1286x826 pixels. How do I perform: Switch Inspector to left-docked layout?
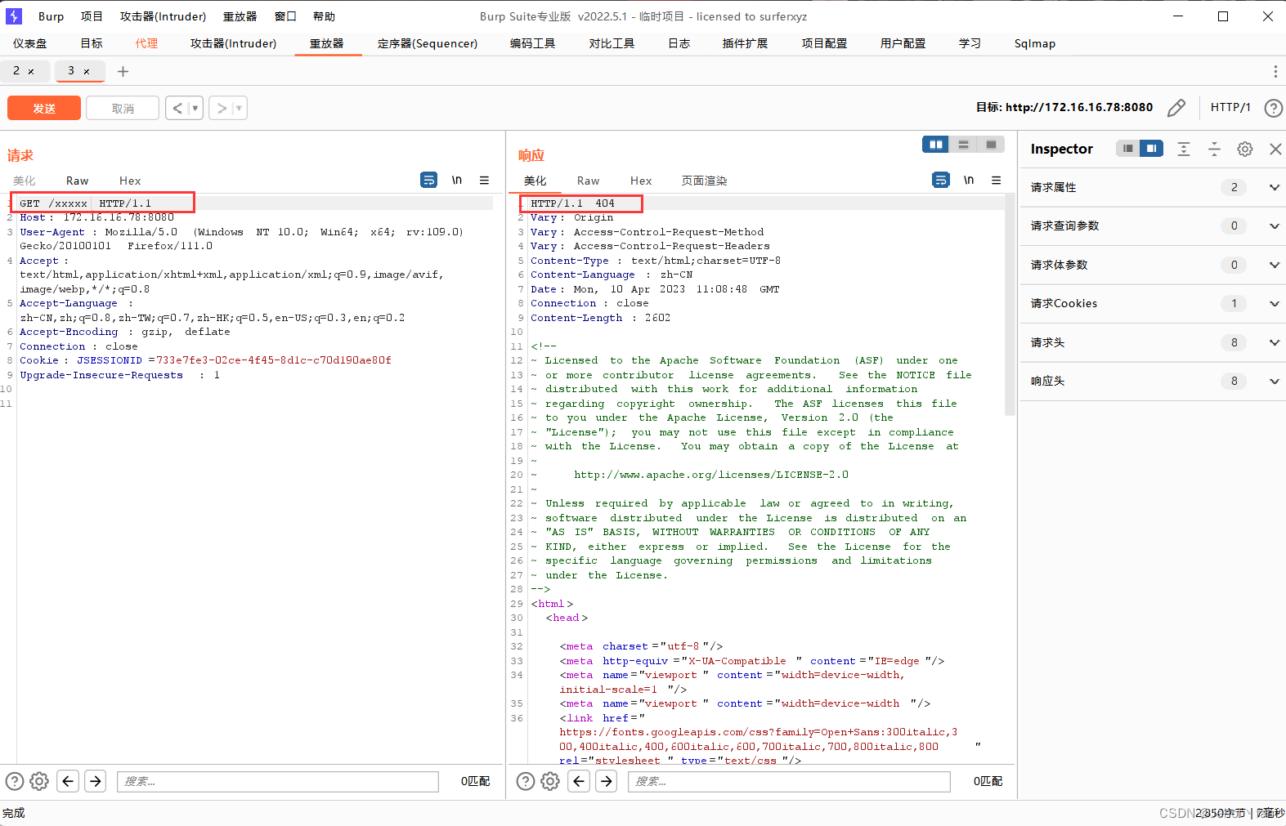point(1128,149)
